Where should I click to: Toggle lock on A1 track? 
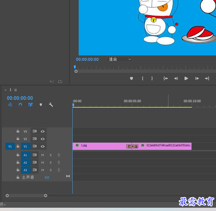18,155
